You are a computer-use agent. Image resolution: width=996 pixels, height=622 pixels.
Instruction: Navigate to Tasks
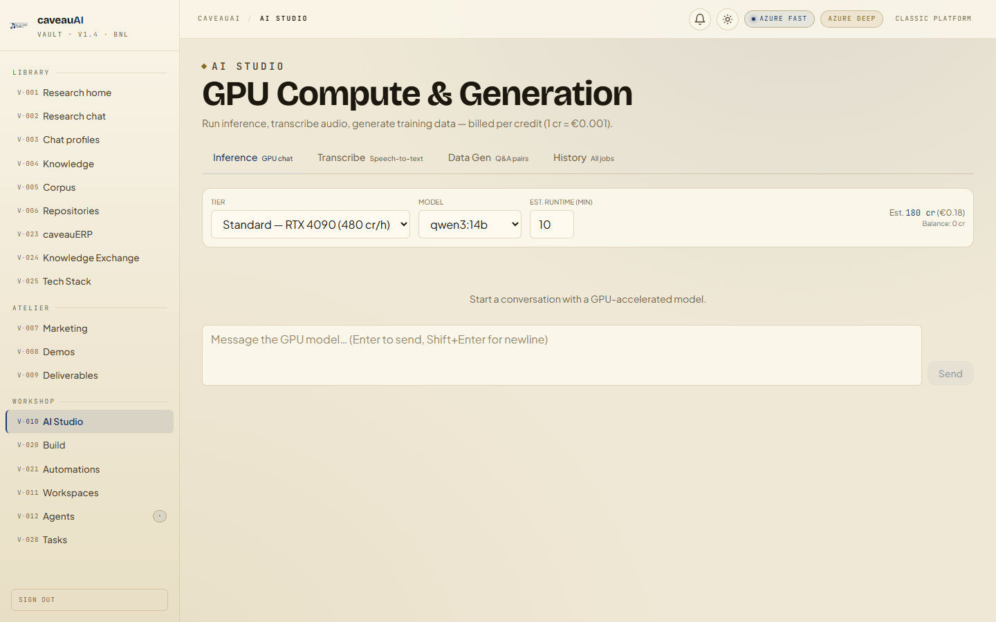coord(89,540)
